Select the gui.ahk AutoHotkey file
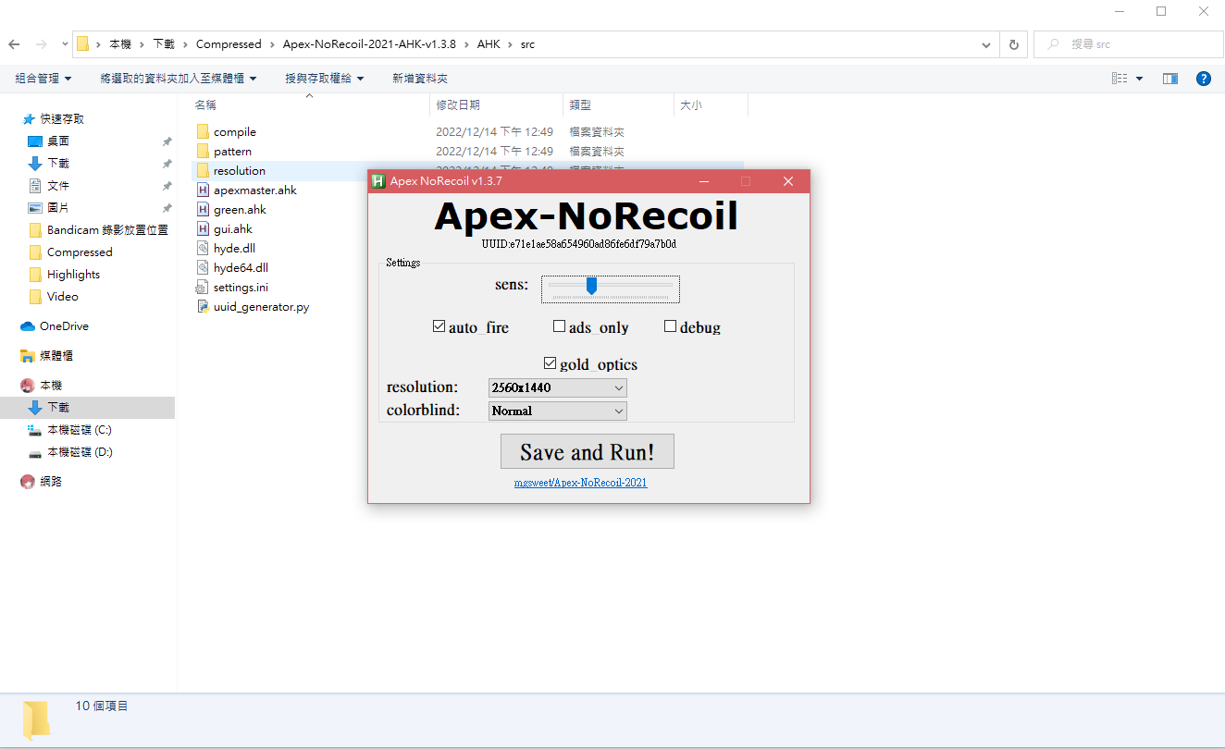Image resolution: width=1225 pixels, height=749 pixels. pyautogui.click(x=233, y=228)
